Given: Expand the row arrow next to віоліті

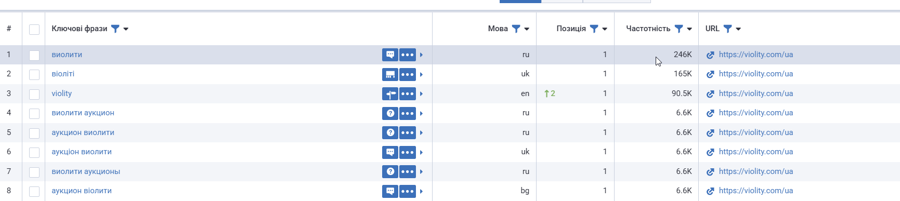Looking at the screenshot, I should tap(421, 74).
